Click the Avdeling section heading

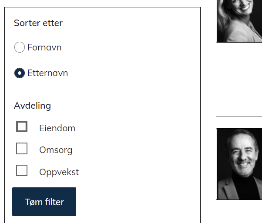[x=32, y=106]
